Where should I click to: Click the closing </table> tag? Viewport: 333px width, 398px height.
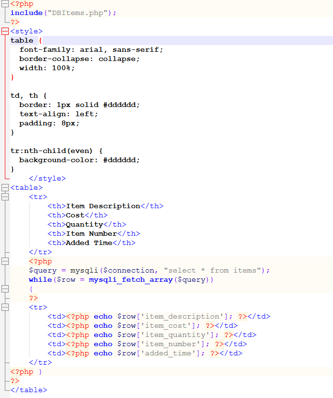(x=29, y=390)
